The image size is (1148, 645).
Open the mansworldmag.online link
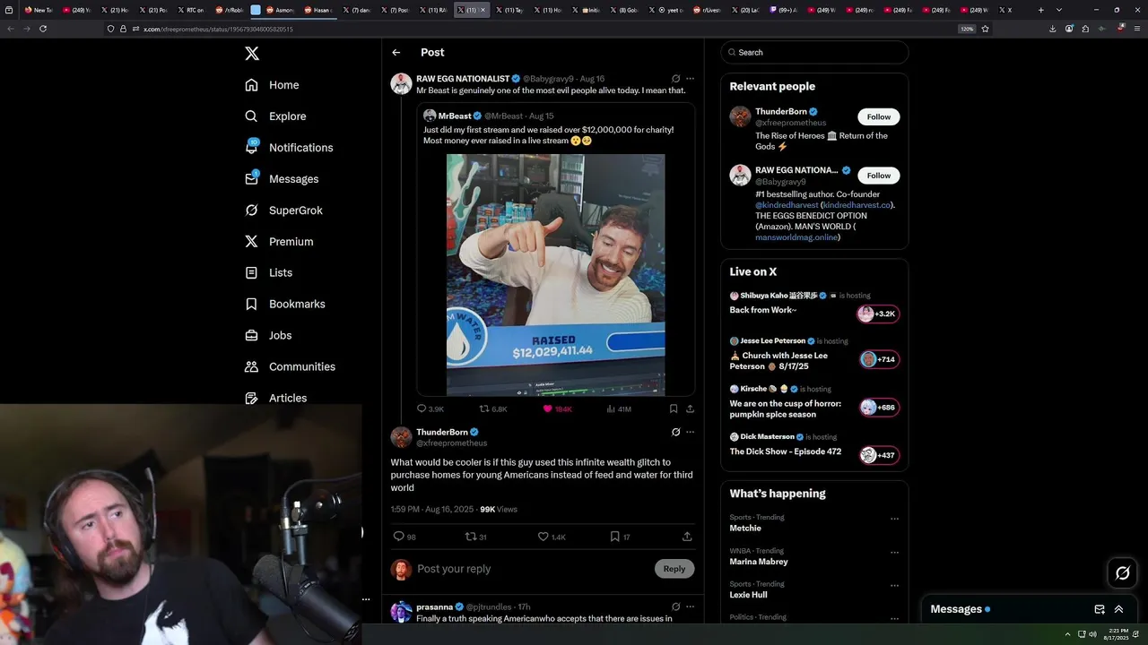coord(796,237)
